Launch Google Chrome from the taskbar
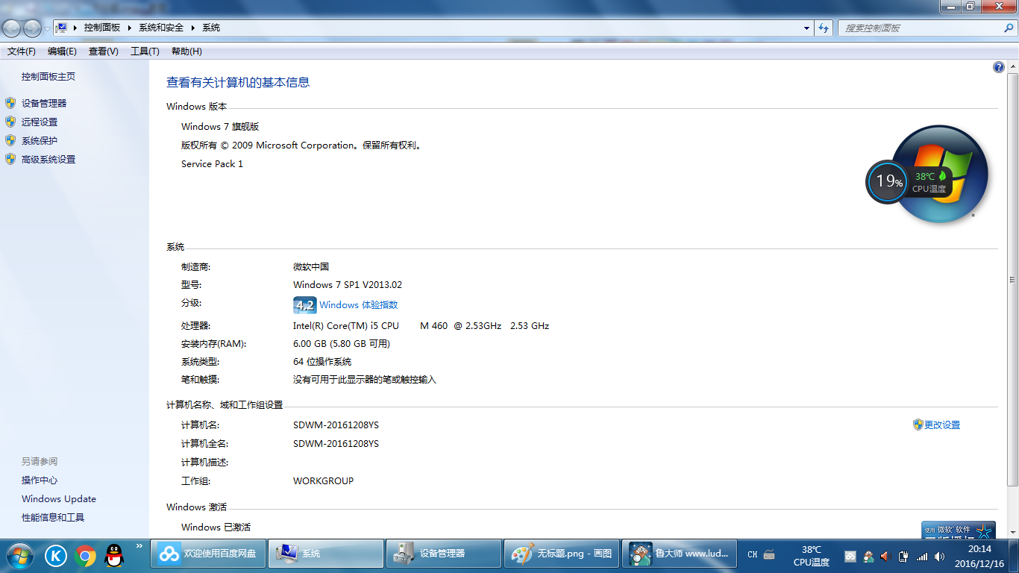This screenshot has height=573, width=1019. tap(85, 555)
